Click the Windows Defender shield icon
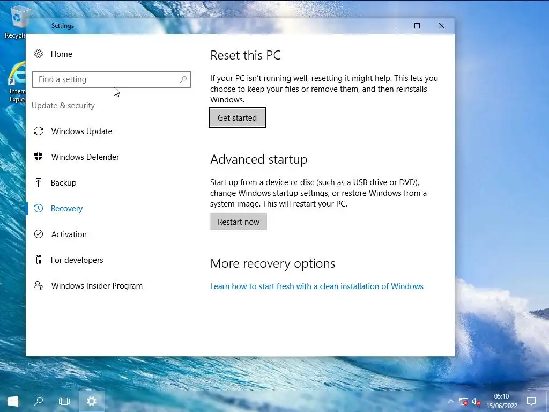The height and width of the screenshot is (412, 549). pyautogui.click(x=39, y=157)
